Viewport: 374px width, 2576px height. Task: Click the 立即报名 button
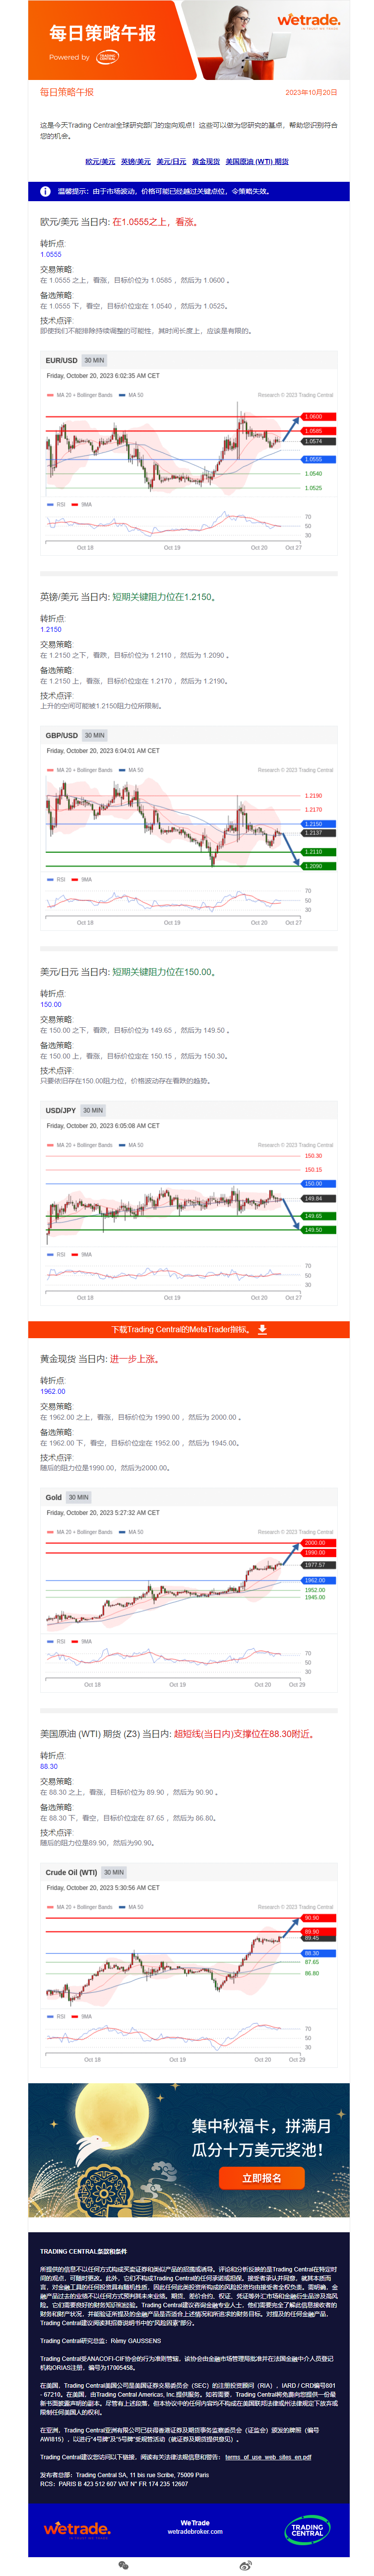click(261, 2177)
